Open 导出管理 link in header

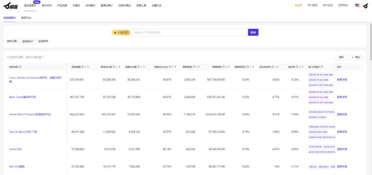pos(312,5)
